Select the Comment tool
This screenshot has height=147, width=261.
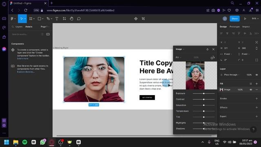click(x=79, y=19)
